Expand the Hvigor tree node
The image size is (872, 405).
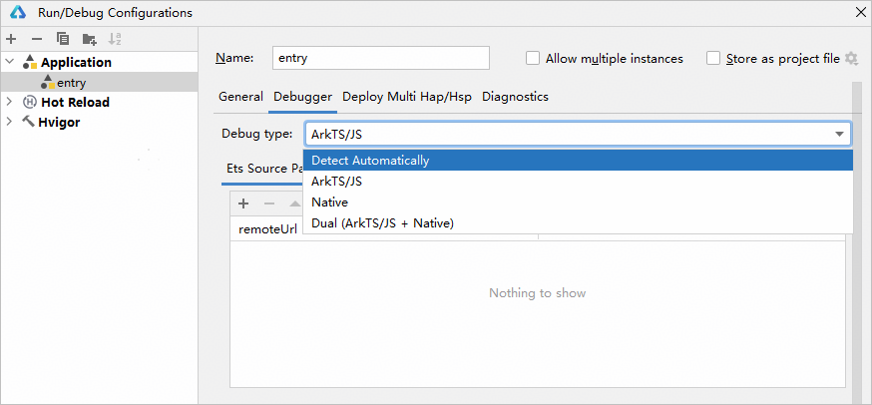click(10, 122)
